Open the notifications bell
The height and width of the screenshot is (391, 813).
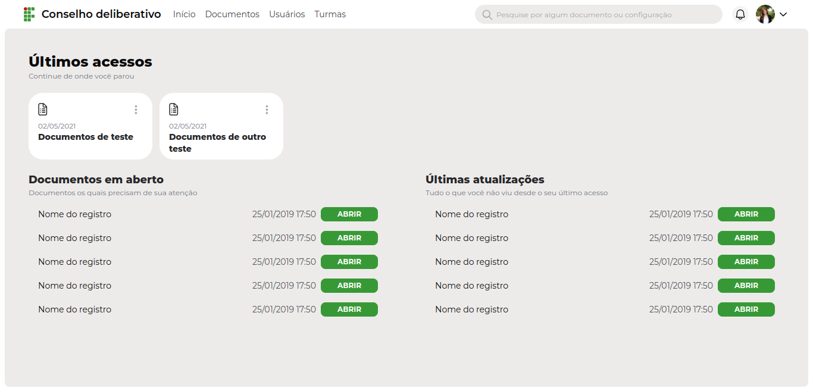pyautogui.click(x=740, y=14)
